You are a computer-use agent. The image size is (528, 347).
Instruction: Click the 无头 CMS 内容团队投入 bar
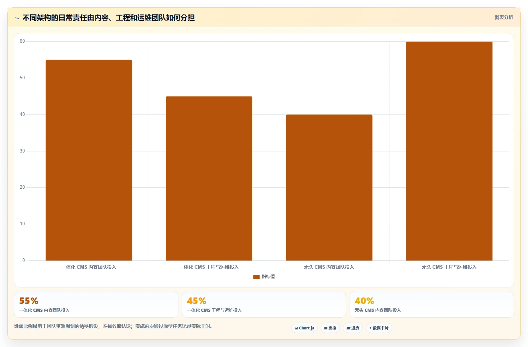[329, 188]
